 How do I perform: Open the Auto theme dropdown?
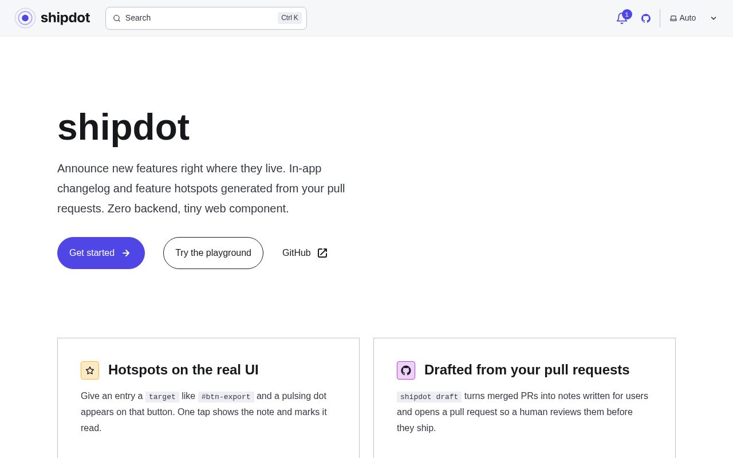click(693, 18)
